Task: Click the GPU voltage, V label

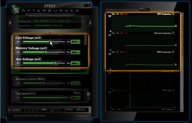Action: pyautogui.click(x=168, y=109)
